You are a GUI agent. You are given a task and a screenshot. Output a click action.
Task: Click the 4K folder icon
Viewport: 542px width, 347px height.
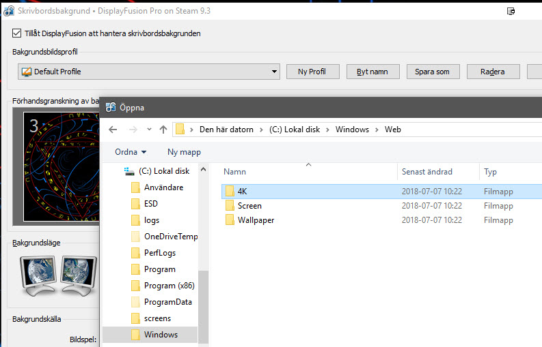[x=230, y=191]
